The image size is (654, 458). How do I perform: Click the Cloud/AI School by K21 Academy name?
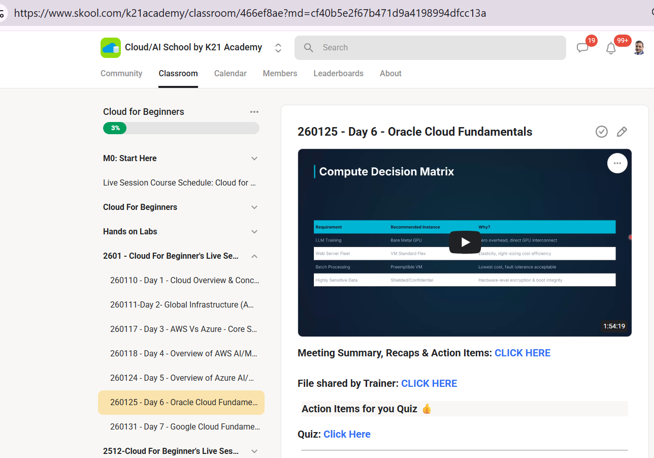193,48
